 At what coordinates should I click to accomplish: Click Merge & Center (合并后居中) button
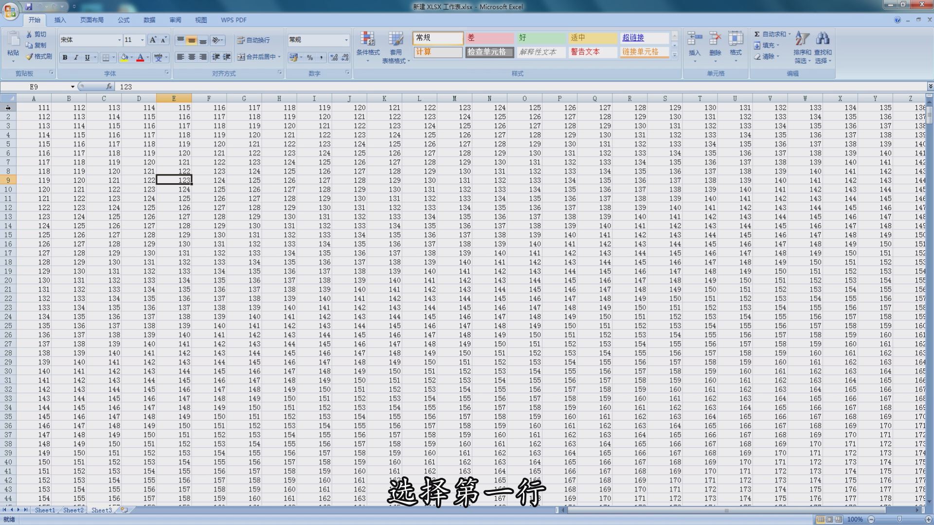point(259,57)
